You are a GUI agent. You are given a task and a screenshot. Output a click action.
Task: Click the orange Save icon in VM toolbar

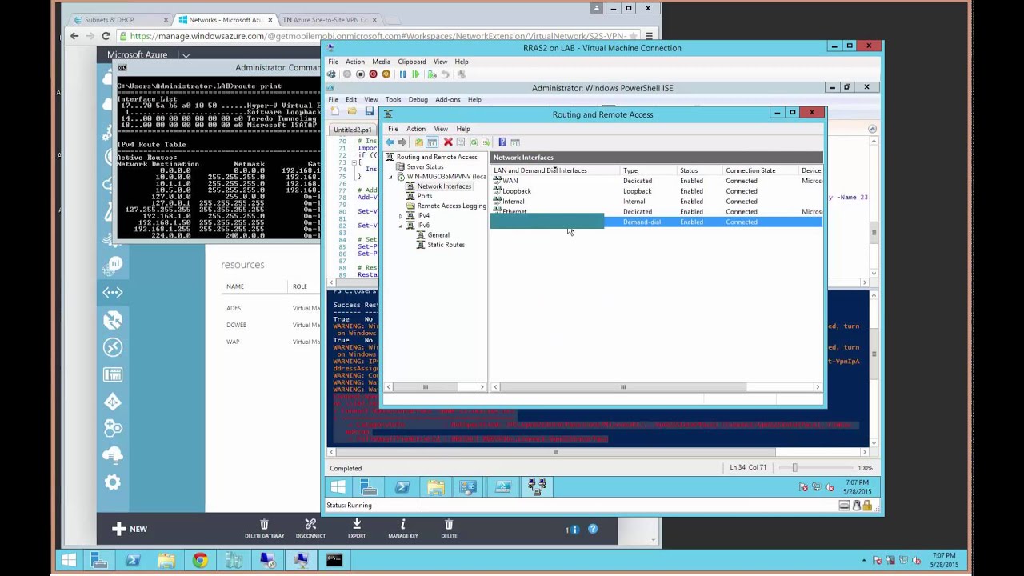pyautogui.click(x=386, y=74)
